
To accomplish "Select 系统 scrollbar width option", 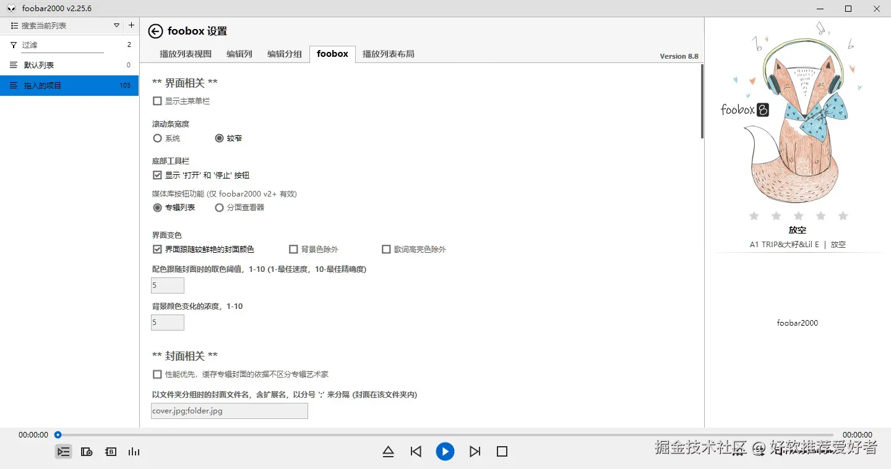I will (157, 138).
